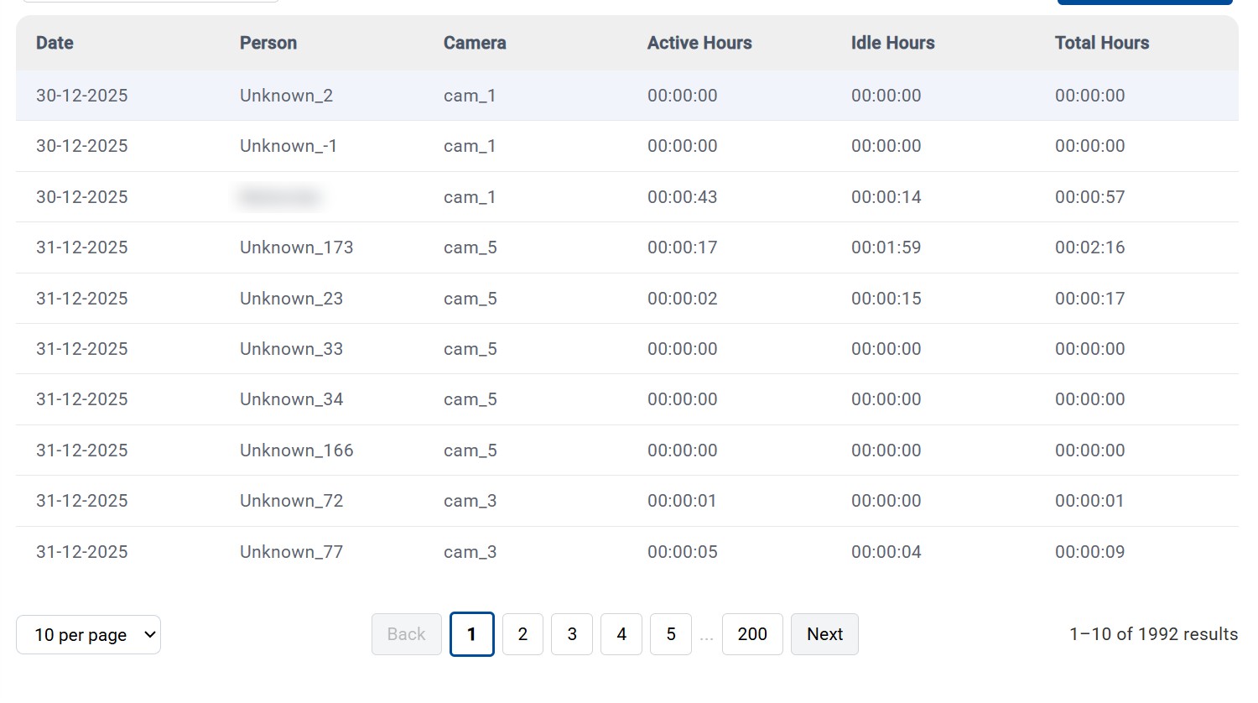
Task: Click the total hours value 00:00:09
Action: click(x=1090, y=552)
